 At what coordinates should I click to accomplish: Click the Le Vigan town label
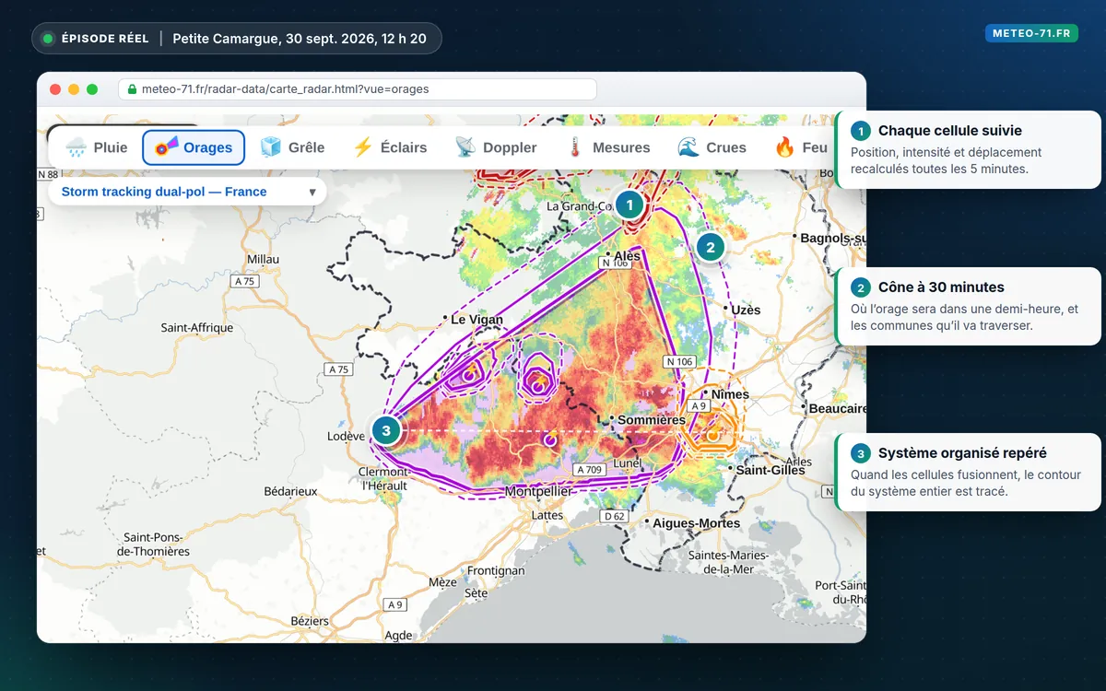coord(477,320)
